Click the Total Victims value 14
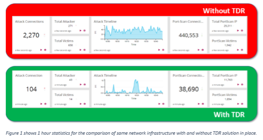The image size is (263, 140). [x=71, y=99]
